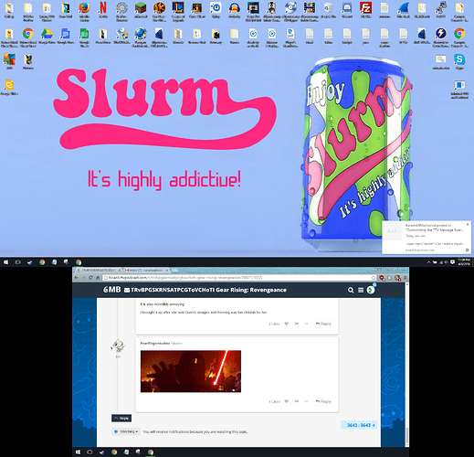Open the user avatar notifications in forum header
Screen dimensions: 474x457
click(x=371, y=290)
